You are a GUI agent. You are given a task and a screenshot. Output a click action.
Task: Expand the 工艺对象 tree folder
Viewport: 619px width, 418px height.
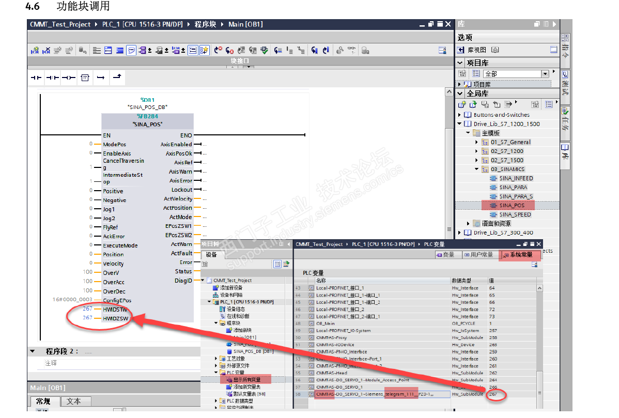tap(216, 359)
